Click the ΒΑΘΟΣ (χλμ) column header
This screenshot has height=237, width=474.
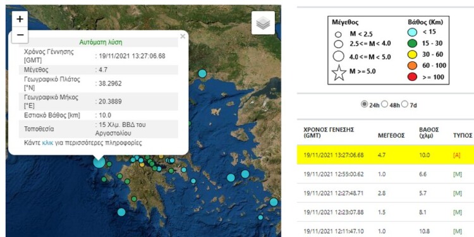point(428,133)
